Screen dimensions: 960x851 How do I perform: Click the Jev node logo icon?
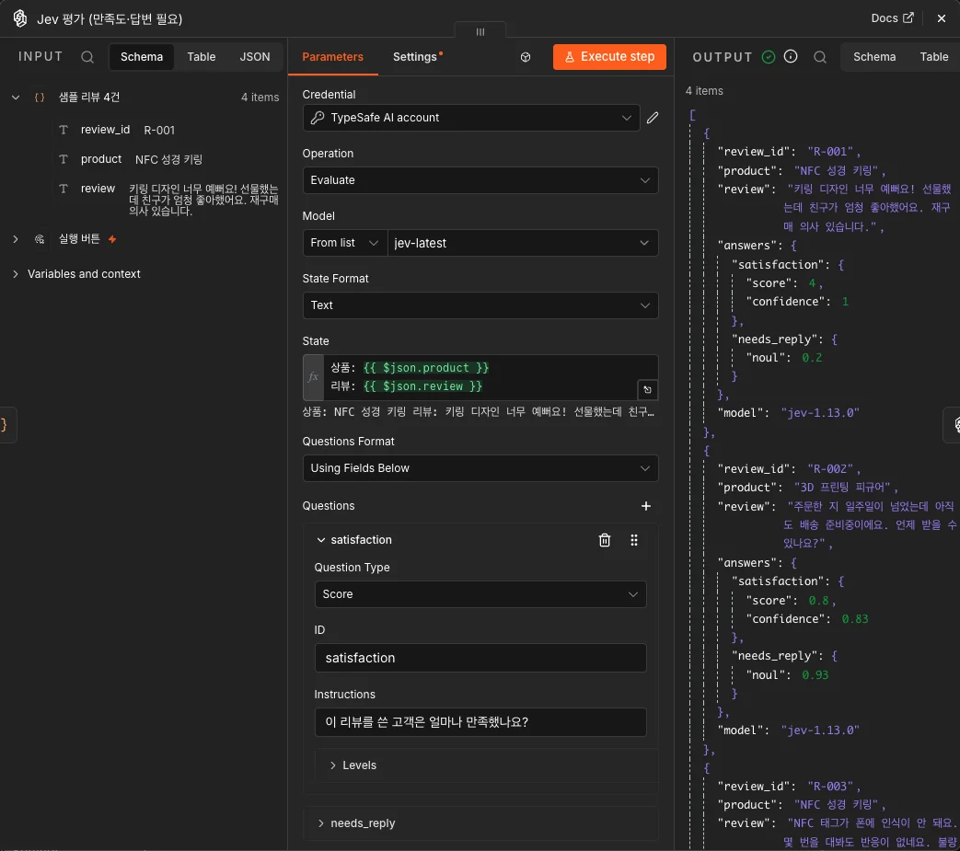(x=20, y=18)
